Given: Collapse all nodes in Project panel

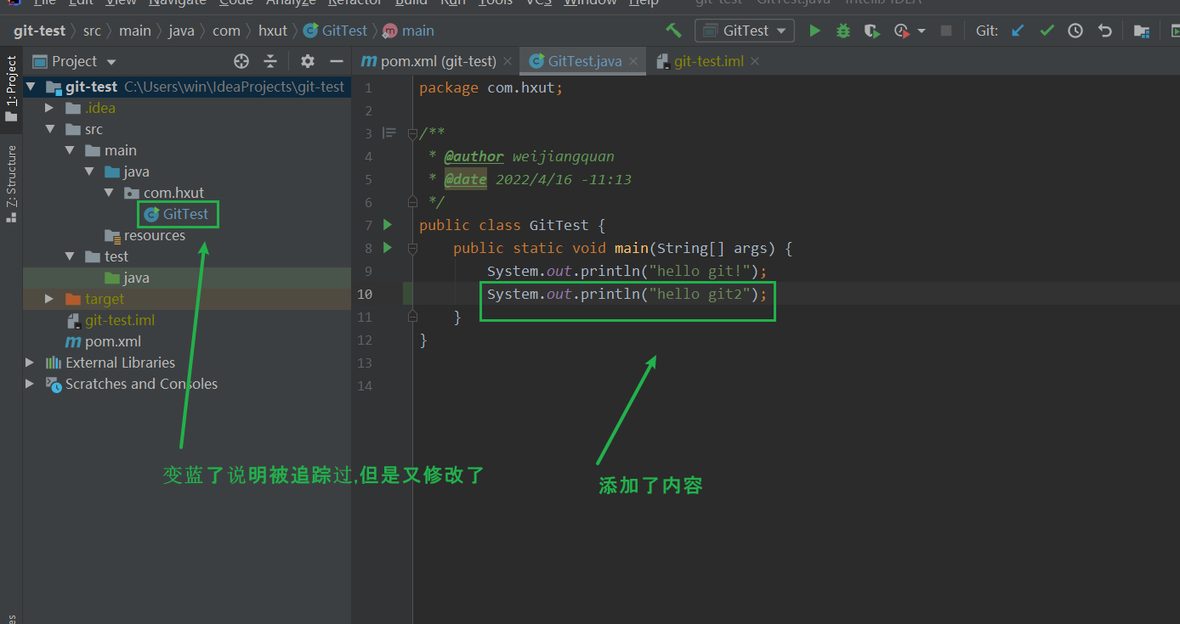Looking at the screenshot, I should click(270, 61).
